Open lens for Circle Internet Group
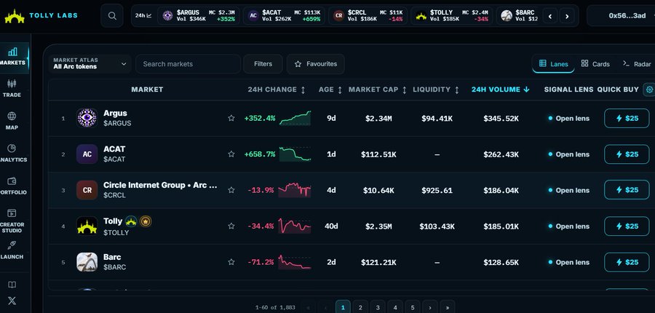Viewport: 655px width, 313px height. click(568, 190)
